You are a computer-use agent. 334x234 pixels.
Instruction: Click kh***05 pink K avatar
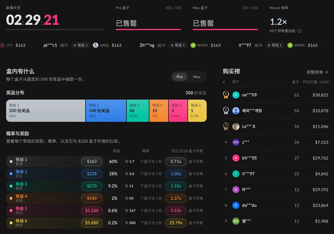coord(236,158)
